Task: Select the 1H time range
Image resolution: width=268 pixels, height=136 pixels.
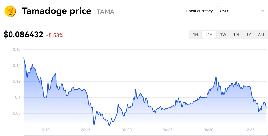Action: pos(196,35)
